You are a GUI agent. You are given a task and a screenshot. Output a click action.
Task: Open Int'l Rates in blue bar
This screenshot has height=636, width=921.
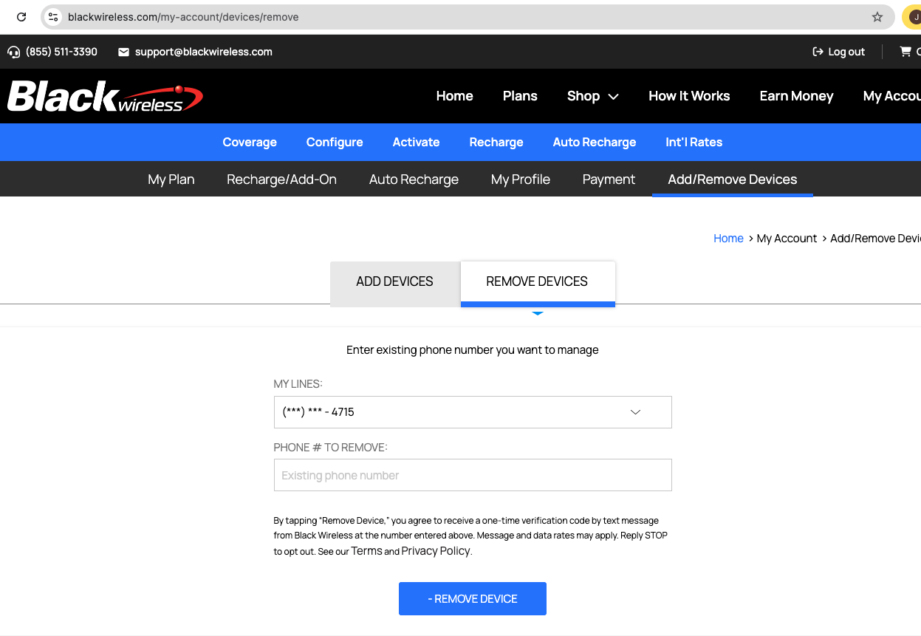(x=694, y=142)
